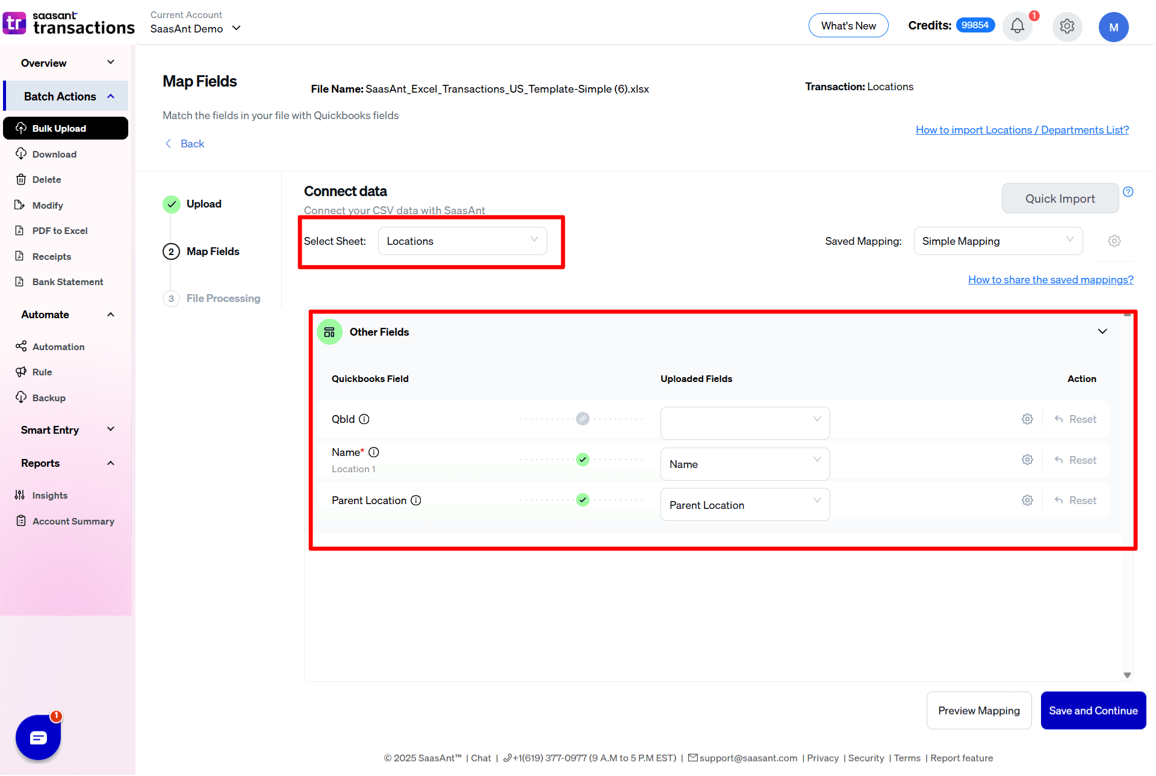
Task: Collapse the Automate menu
Action: 67,315
